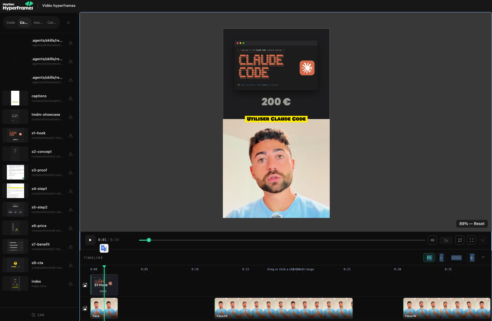This screenshot has height=321, width=492.
Task: Select the Face35 timeline clip
Action: pyautogui.click(x=283, y=308)
